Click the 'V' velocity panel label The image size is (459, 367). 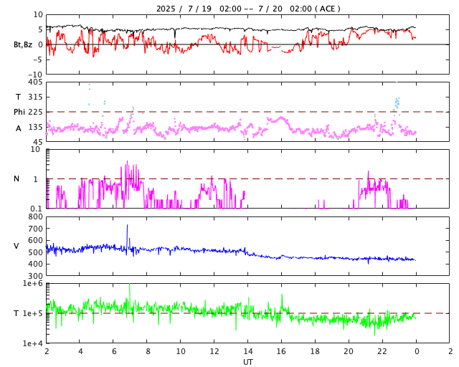[x=16, y=246]
